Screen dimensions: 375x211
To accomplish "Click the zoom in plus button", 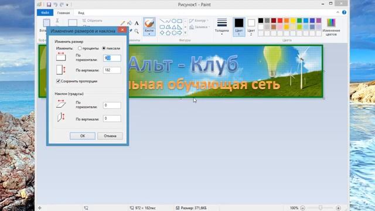I will (338, 208).
